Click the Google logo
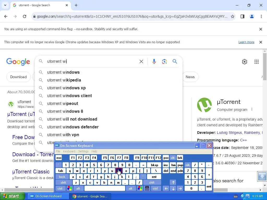The width and height of the screenshot is (267, 200). click(18, 61)
